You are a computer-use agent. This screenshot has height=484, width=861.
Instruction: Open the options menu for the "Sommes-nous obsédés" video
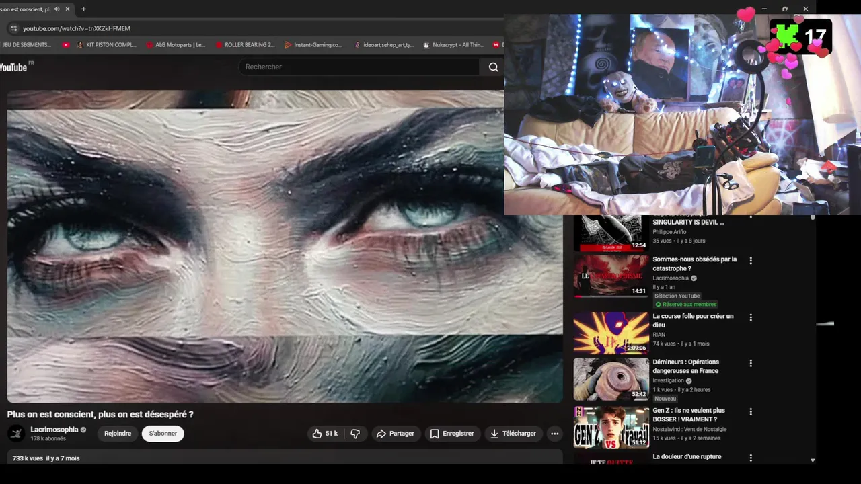click(751, 261)
